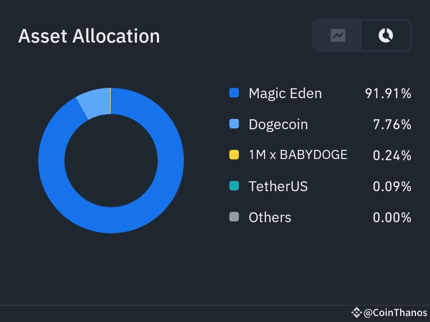Image resolution: width=430 pixels, height=322 pixels.
Task: Click the gray Others legend marker
Action: [x=234, y=217]
